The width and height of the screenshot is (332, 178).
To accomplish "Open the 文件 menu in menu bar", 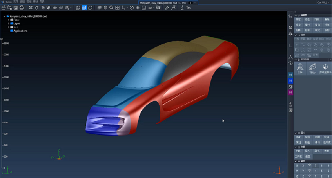I will 16,2.
